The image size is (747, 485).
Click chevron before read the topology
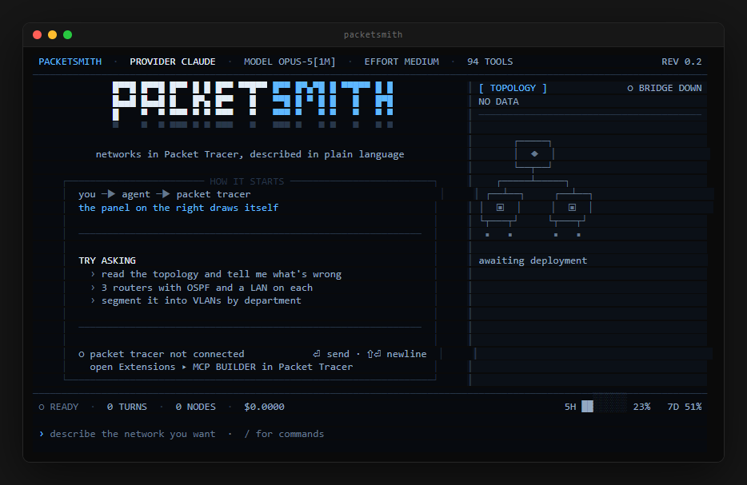[x=93, y=274]
